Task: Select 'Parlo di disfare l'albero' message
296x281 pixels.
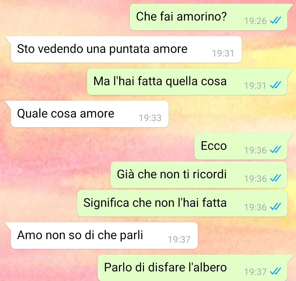Action: tap(192, 268)
